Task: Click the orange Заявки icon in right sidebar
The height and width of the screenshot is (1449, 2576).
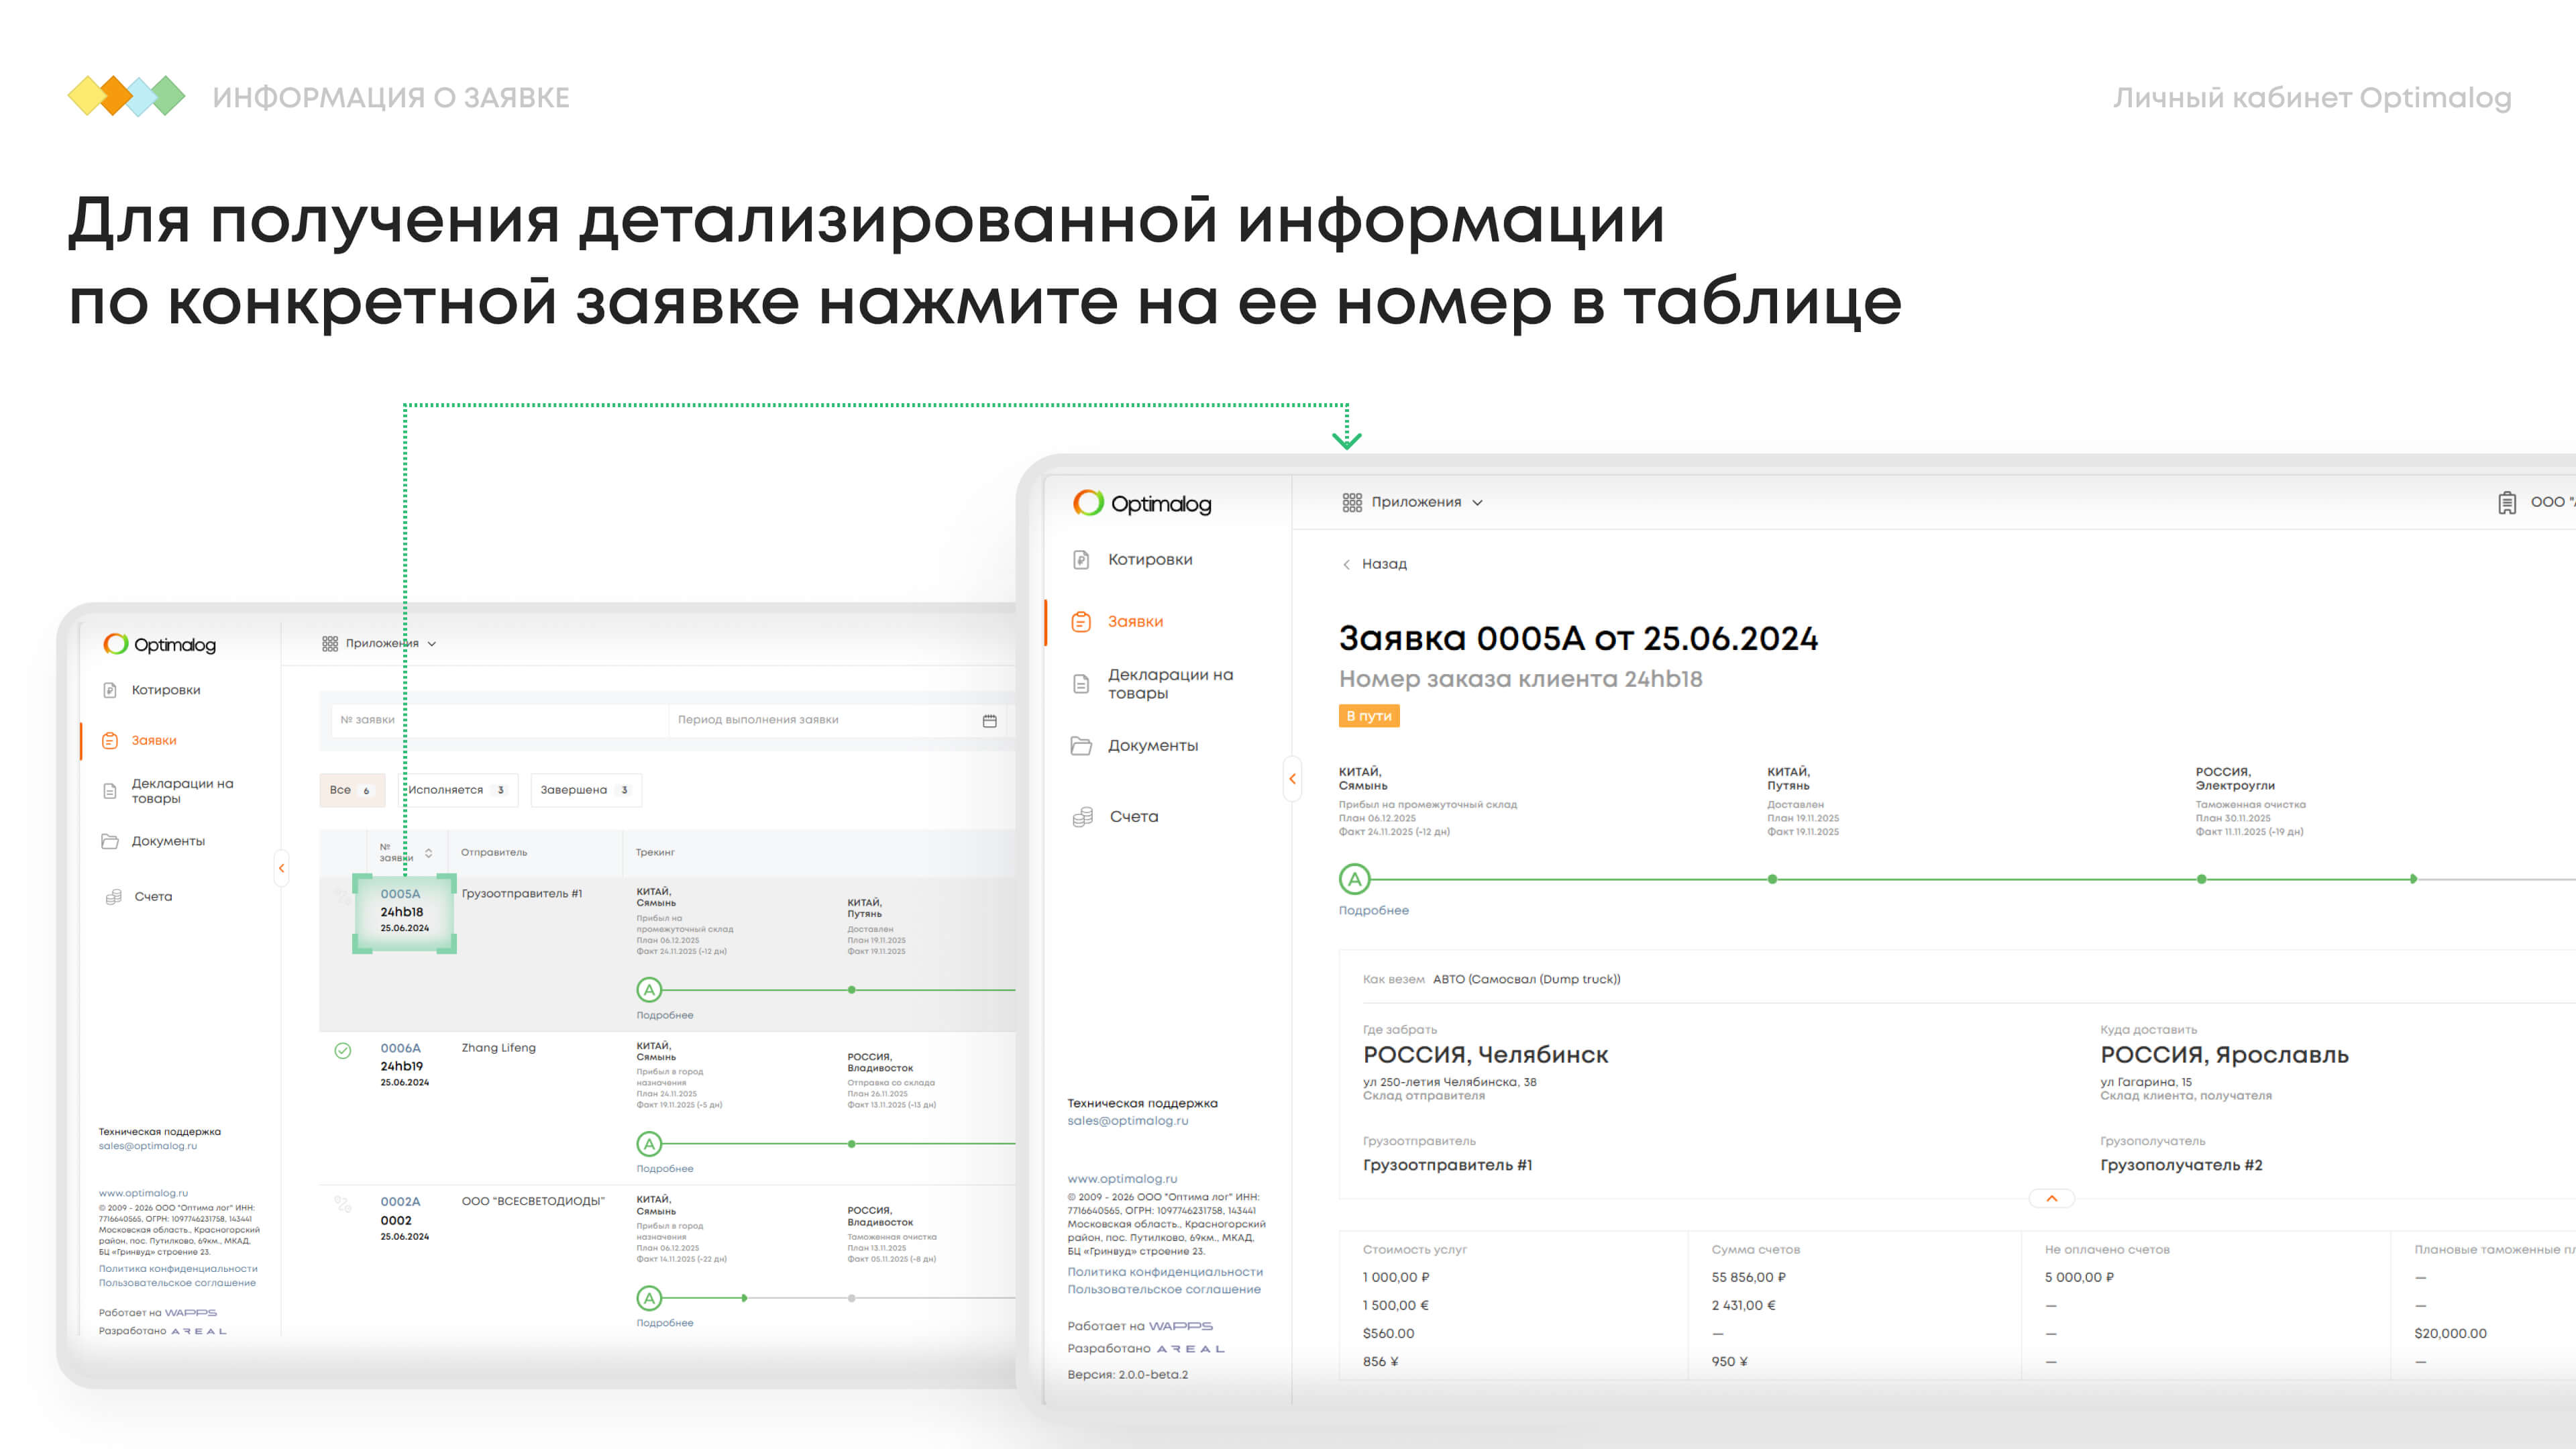Action: pos(1081,622)
